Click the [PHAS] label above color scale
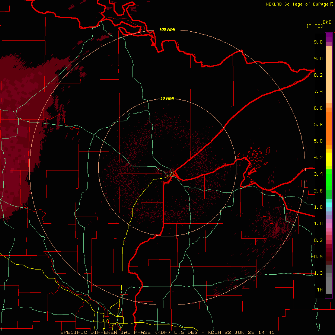 pyautogui.click(x=315, y=26)
